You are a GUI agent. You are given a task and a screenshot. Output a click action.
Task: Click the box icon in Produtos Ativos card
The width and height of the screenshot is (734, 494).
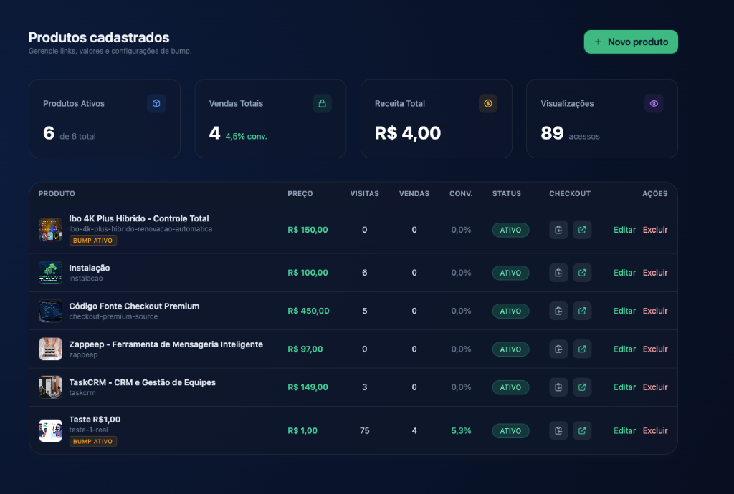(x=156, y=104)
